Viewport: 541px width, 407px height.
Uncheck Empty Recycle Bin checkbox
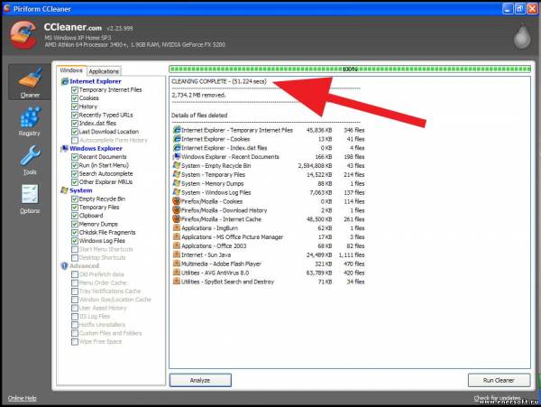[75, 199]
